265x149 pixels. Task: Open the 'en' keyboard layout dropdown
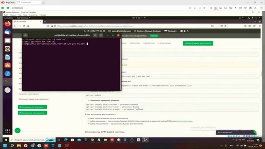(x=241, y=18)
